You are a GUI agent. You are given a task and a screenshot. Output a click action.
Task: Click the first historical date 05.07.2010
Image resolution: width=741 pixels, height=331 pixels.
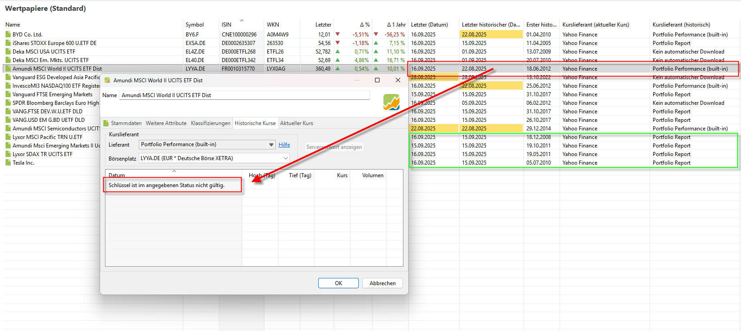pyautogui.click(x=539, y=163)
